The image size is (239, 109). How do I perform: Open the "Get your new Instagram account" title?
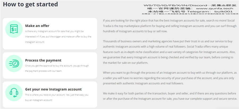[53, 89]
